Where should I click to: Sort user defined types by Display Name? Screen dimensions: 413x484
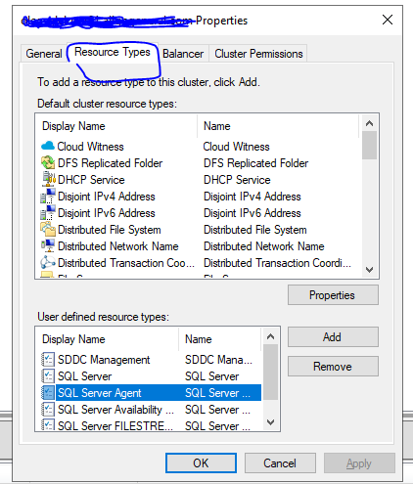pyautogui.click(x=107, y=339)
